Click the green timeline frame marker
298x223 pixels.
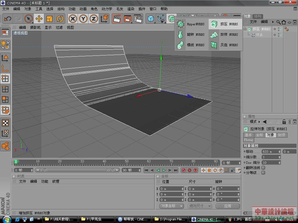coord(16,161)
